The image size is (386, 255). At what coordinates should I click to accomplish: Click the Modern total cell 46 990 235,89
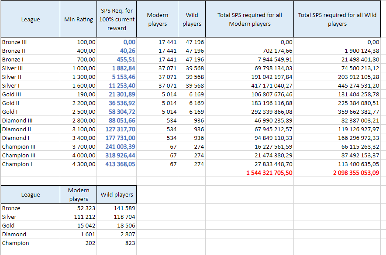click(x=250, y=120)
